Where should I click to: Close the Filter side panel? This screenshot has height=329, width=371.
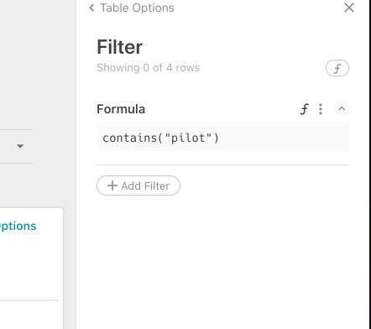click(x=349, y=8)
